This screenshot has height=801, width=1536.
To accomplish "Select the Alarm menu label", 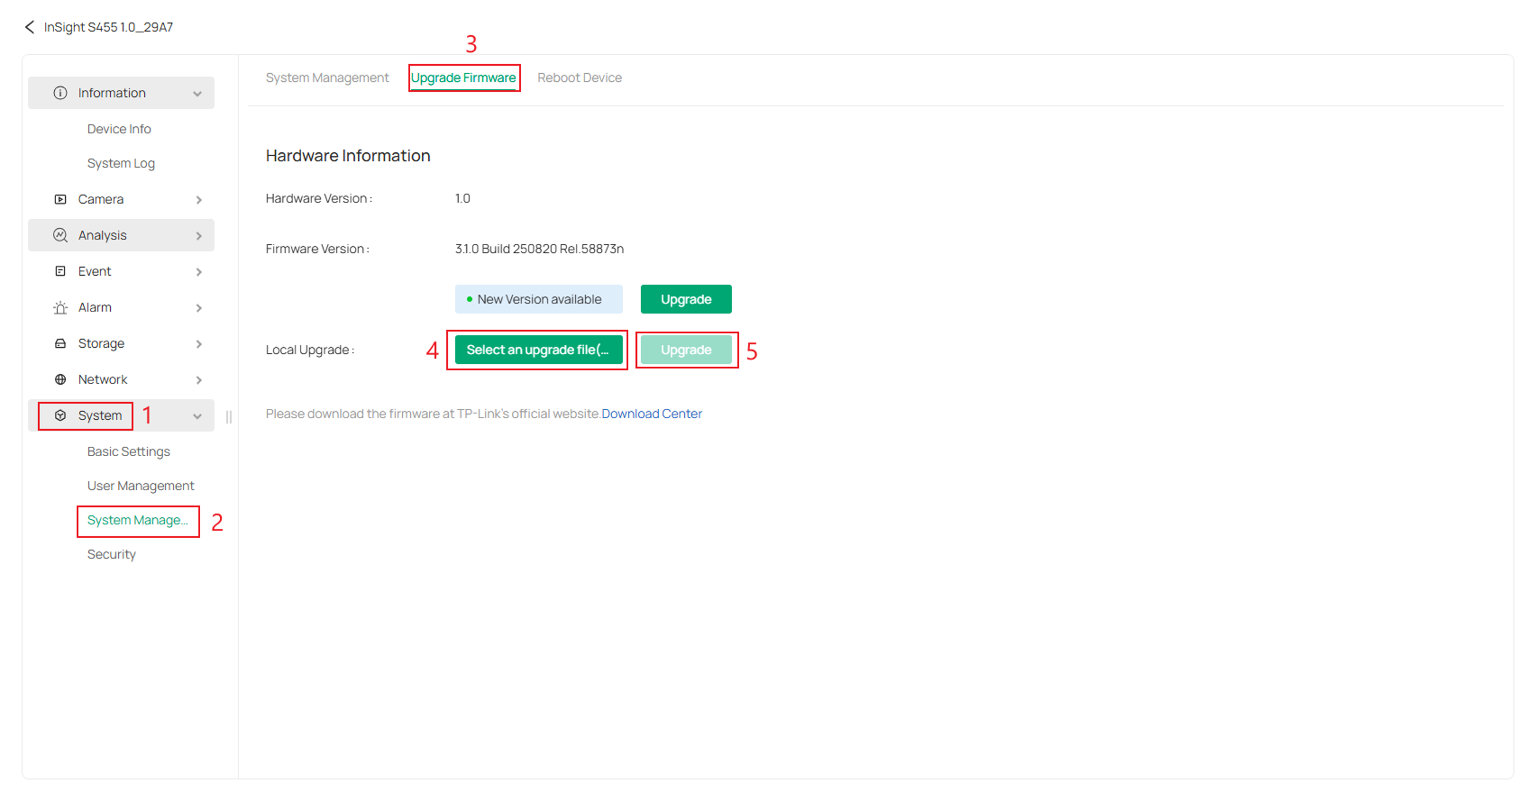I will click(x=95, y=307).
